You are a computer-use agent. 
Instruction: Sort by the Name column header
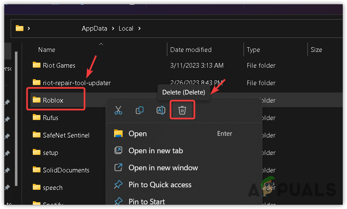47,50
